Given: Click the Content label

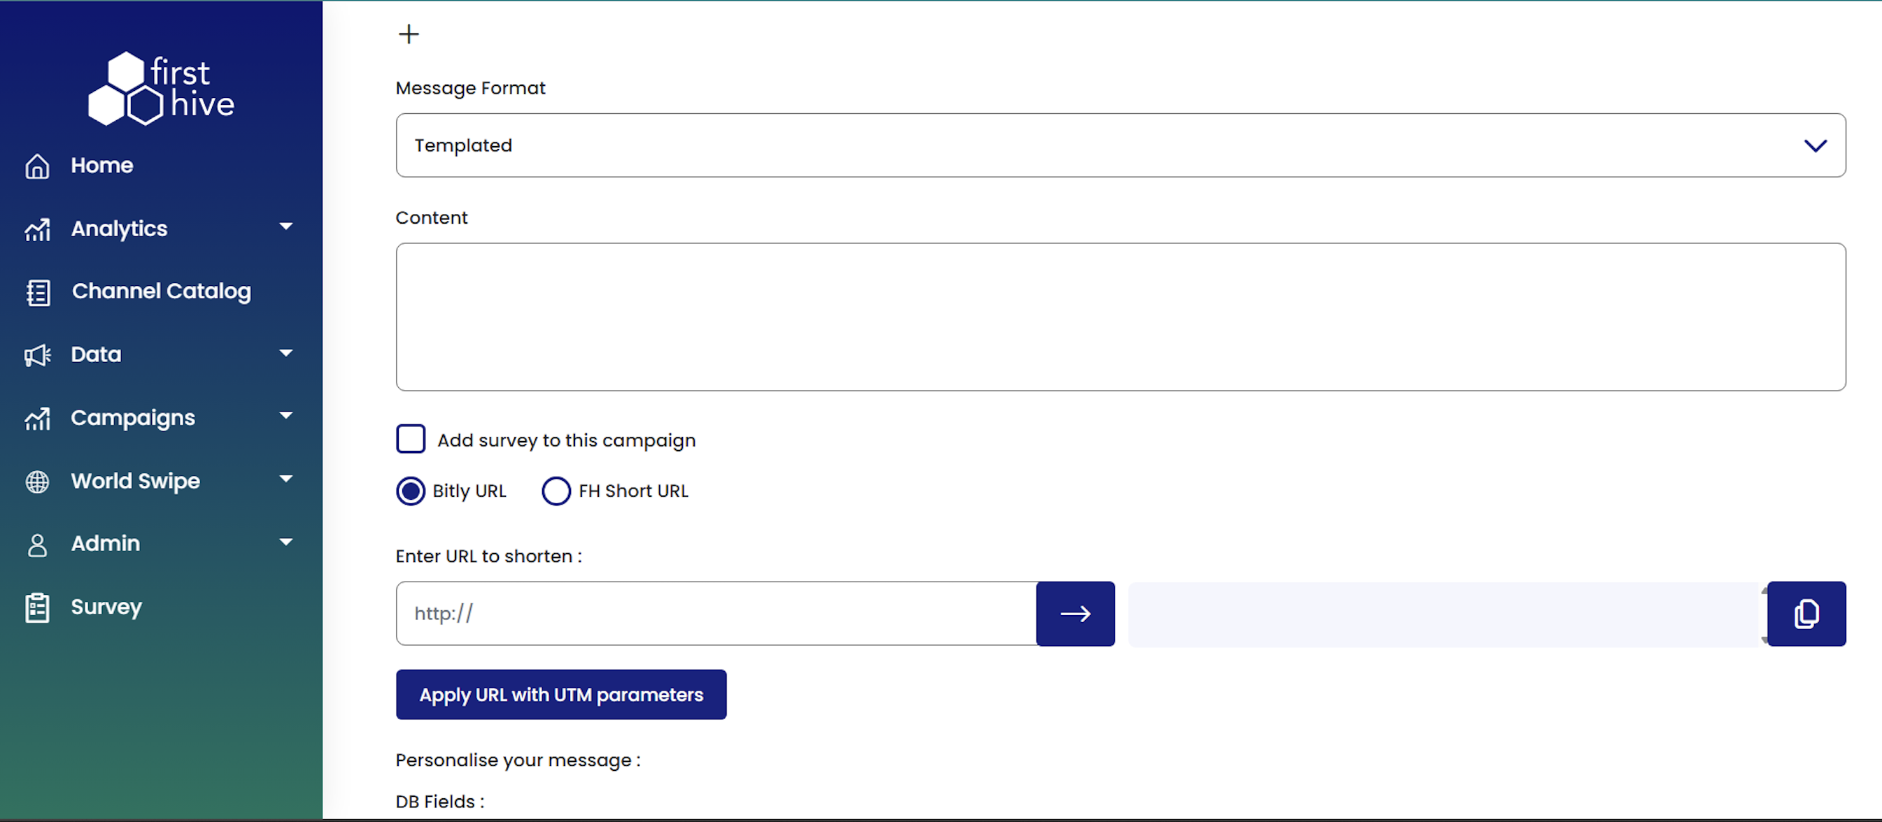Looking at the screenshot, I should 432,217.
